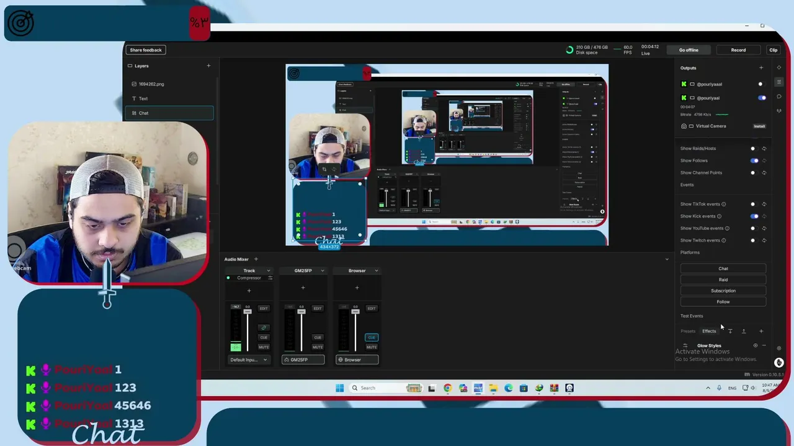
Task: Add an effect to the Browser channel
Action: click(x=357, y=287)
